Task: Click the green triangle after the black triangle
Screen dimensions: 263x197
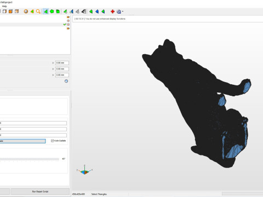Action: pyautogui.click(x=91, y=11)
